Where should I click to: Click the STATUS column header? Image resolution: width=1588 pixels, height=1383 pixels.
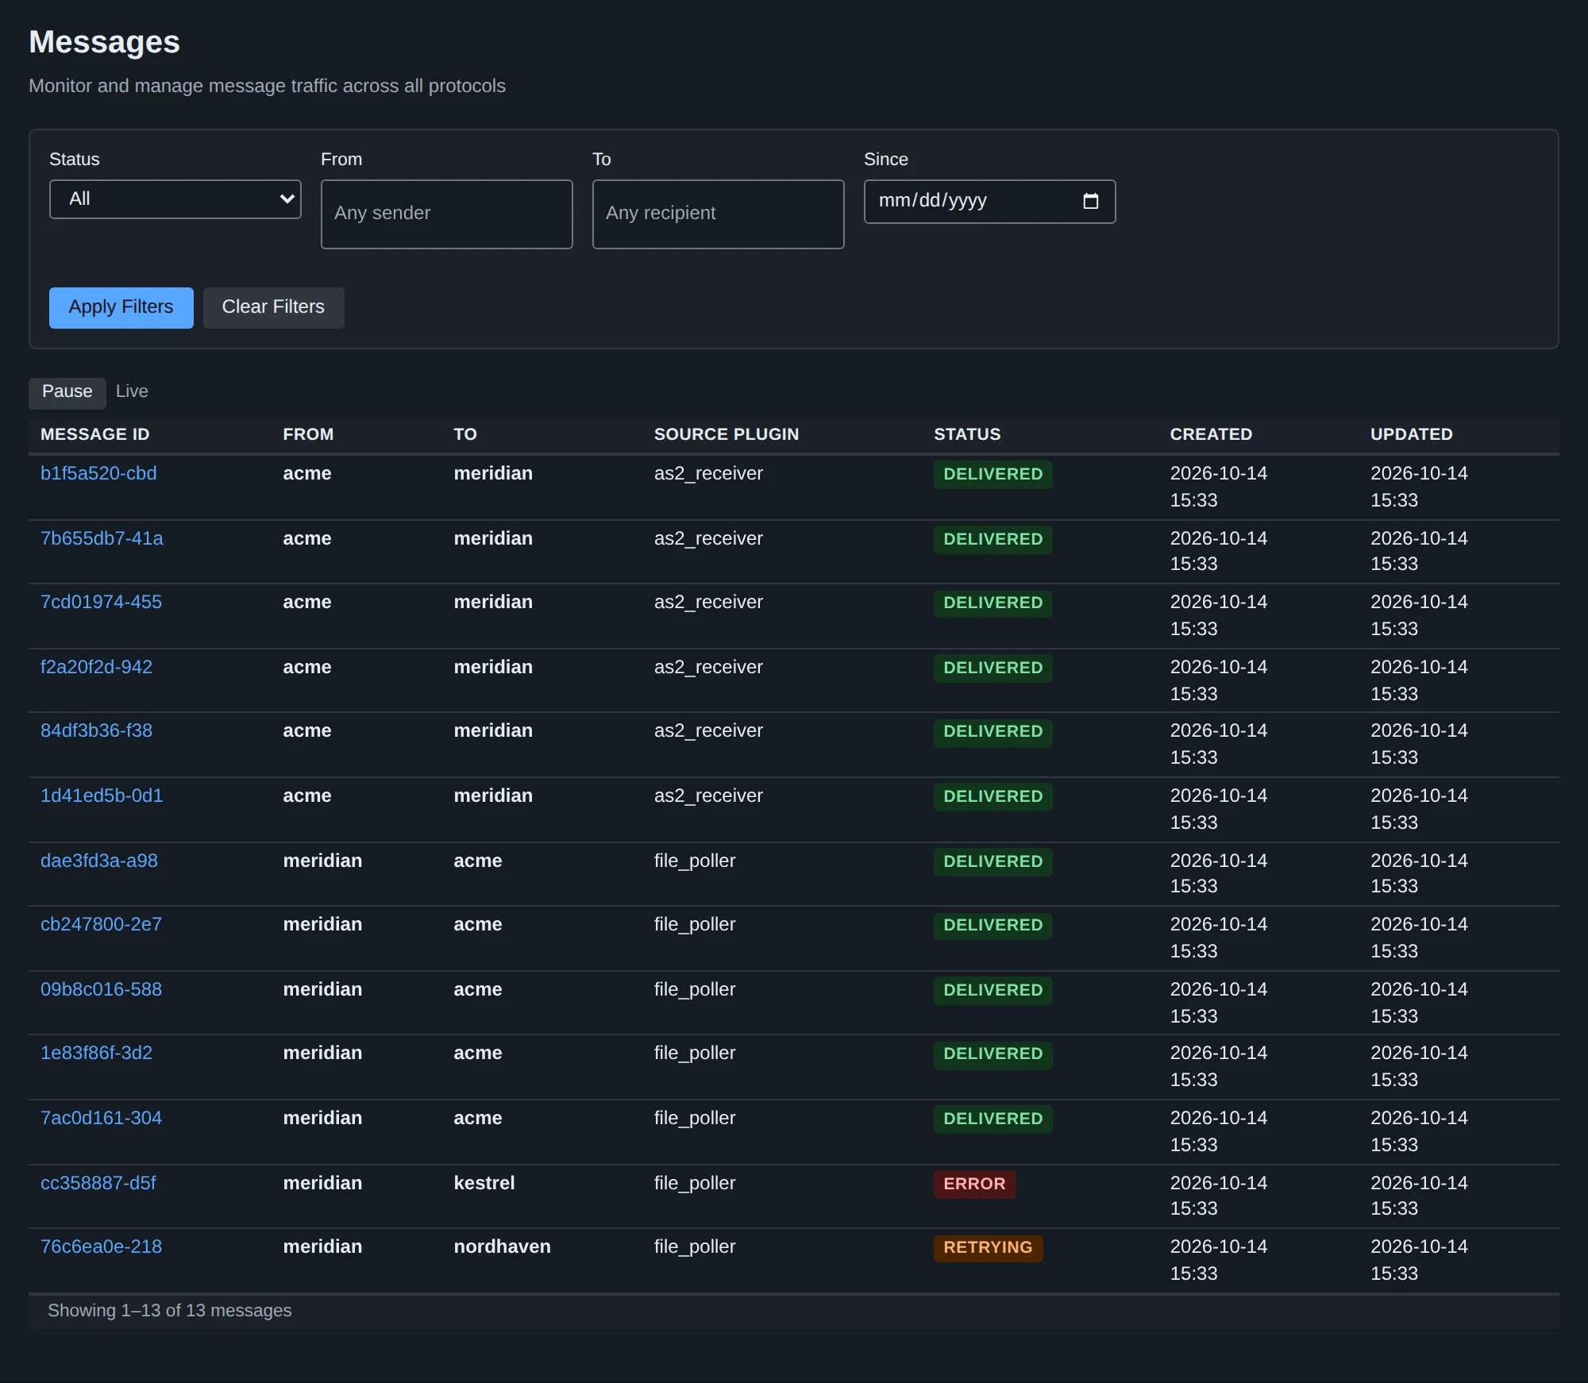967,435
